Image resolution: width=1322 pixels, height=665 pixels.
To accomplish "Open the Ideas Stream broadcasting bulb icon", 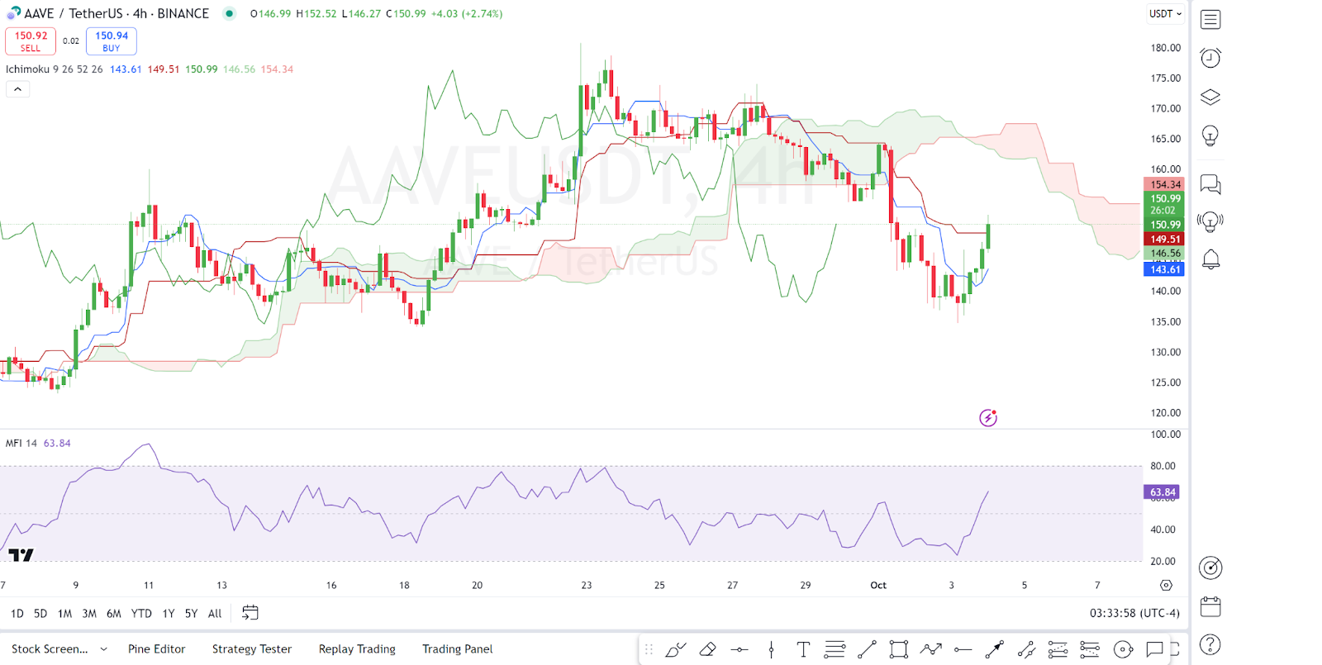I will [x=1210, y=221].
